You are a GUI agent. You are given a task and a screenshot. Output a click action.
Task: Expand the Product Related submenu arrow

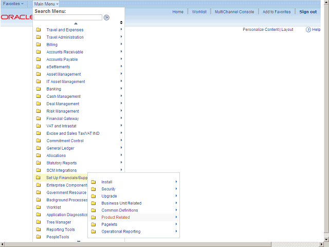coord(176,217)
